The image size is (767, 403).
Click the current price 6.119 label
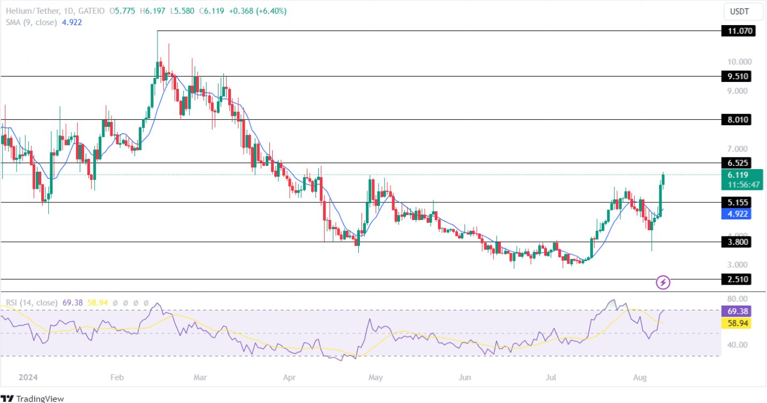click(x=737, y=174)
